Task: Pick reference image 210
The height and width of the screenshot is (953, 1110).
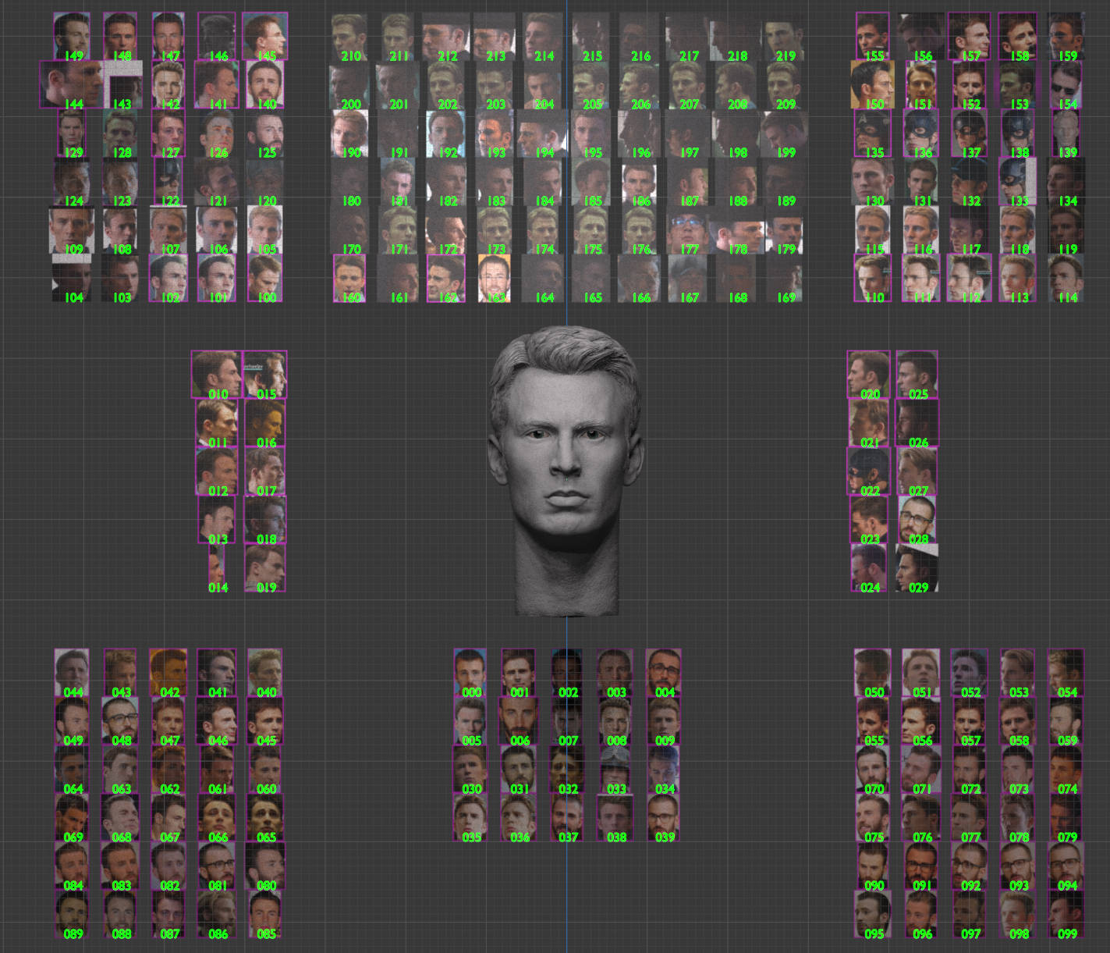Action: point(349,37)
